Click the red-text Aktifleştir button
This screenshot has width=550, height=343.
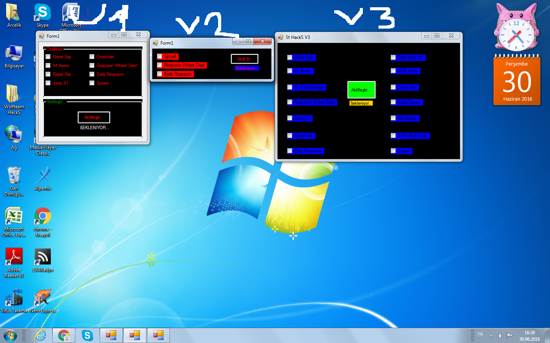click(x=94, y=117)
